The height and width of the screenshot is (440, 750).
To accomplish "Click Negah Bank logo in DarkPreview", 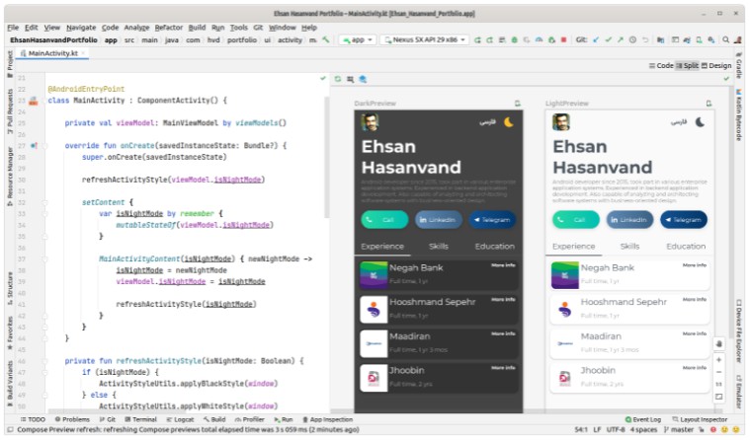I will point(374,275).
